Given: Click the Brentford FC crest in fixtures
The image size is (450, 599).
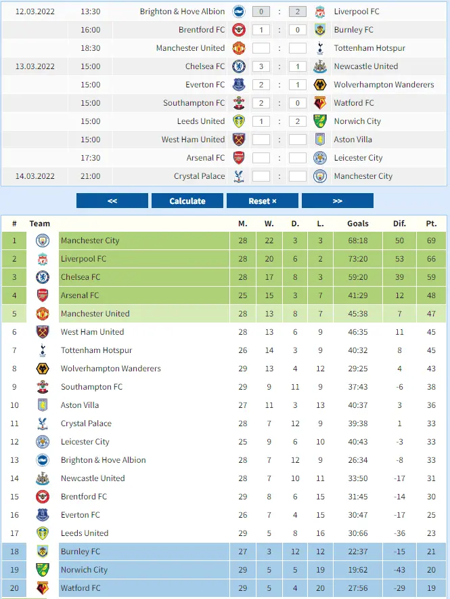Looking at the screenshot, I should 238,30.
